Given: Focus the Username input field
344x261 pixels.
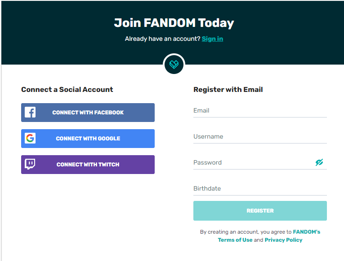Looking at the screenshot, I should point(260,137).
